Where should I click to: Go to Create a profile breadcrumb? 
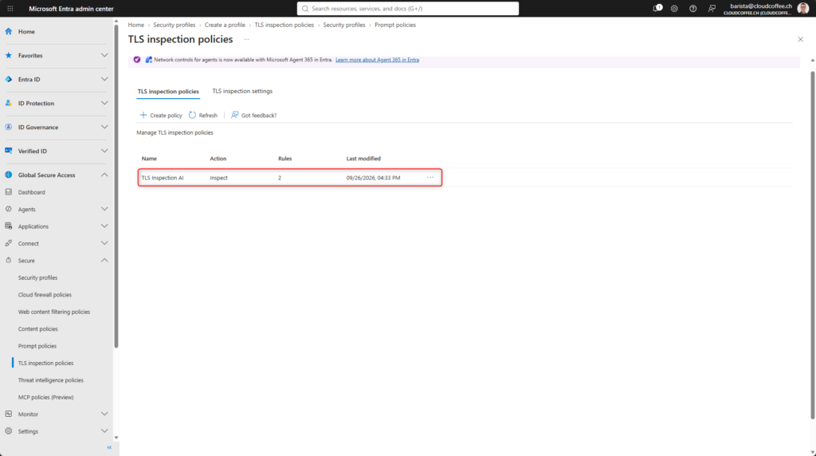click(225, 25)
